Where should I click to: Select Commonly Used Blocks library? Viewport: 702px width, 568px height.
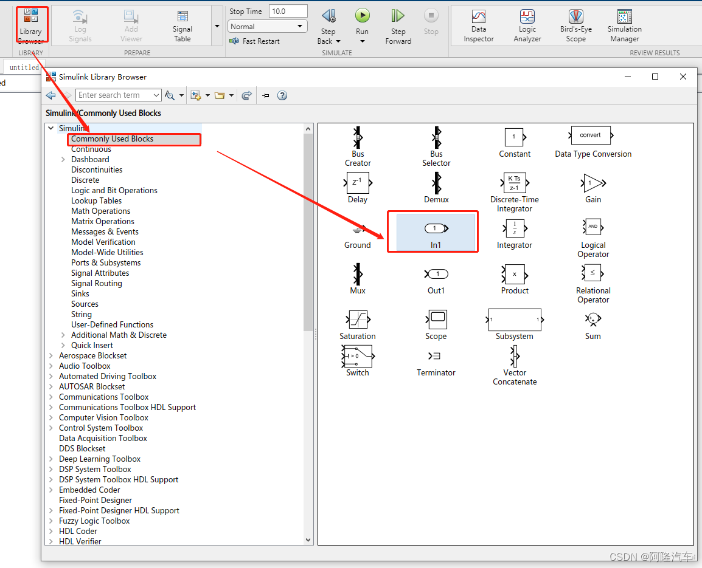coord(112,139)
